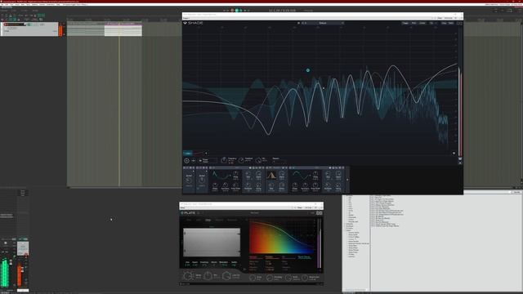Click the first macro knob in Shade
Image resolution: width=523 pixels, height=294 pixels.
(x=189, y=180)
